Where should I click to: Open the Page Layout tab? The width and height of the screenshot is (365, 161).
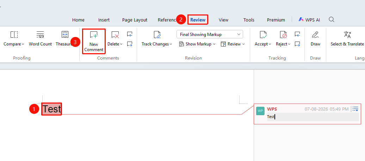[x=135, y=20]
